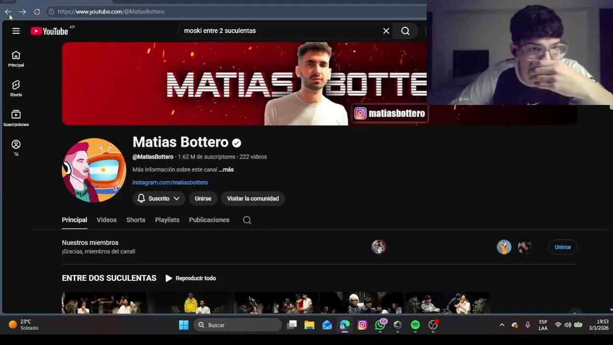Switch to the Shorts channel tab
Viewport: 613px width, 345px height.
[x=136, y=220]
